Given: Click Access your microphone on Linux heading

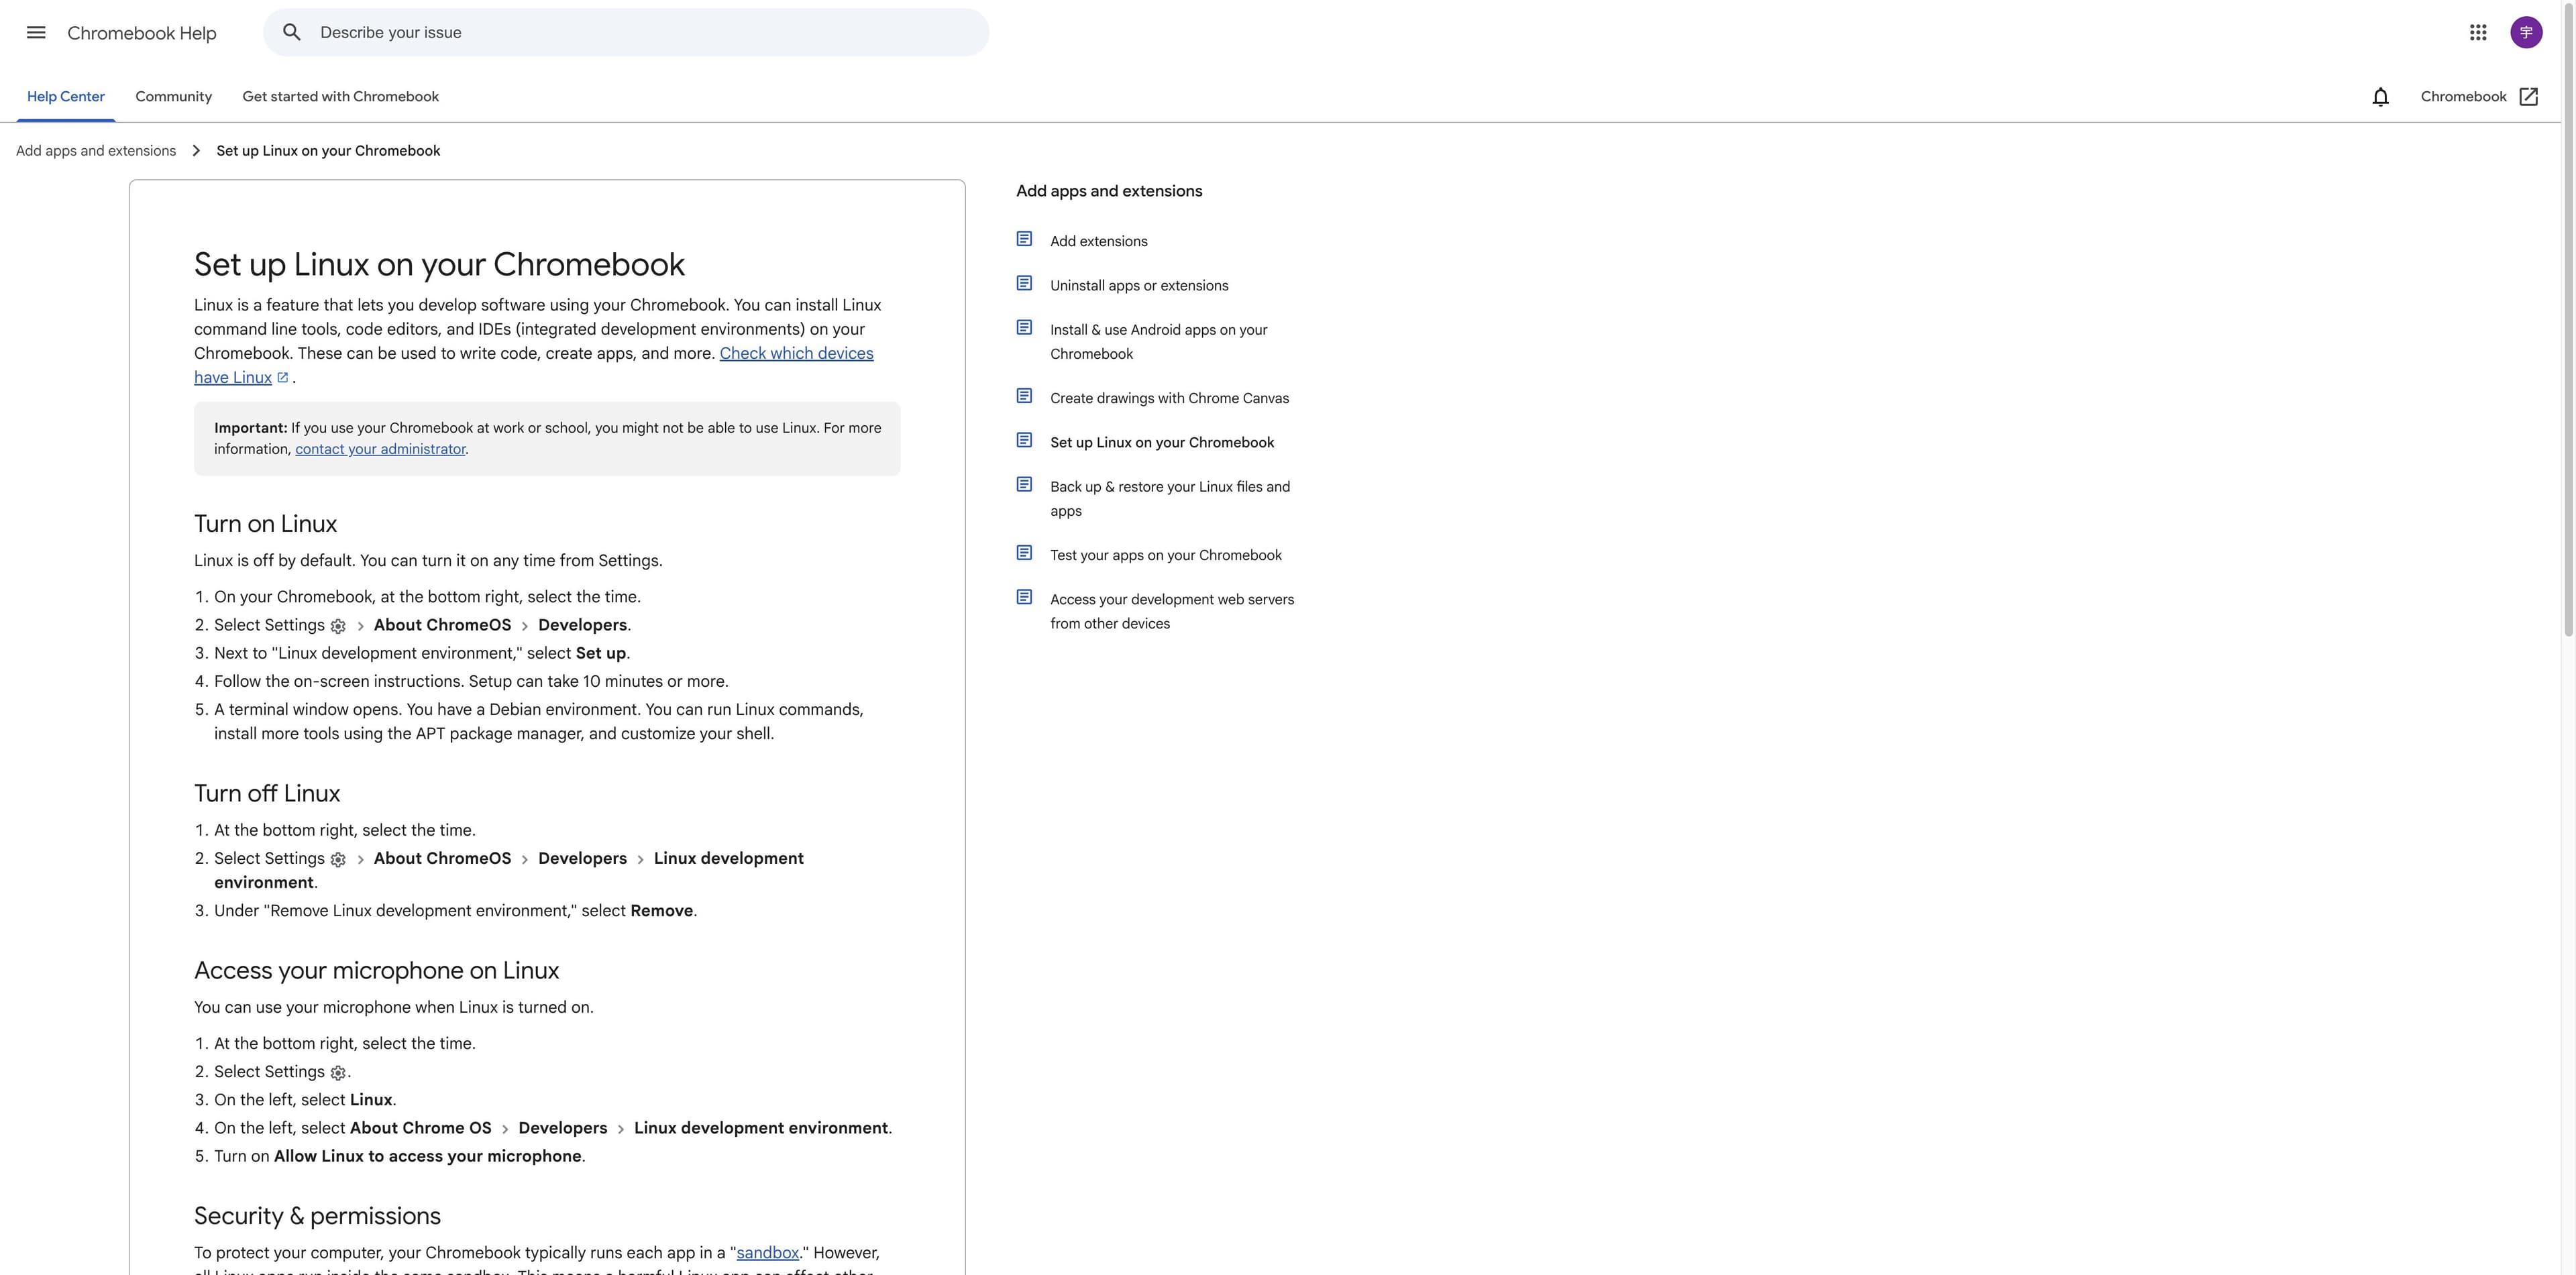Looking at the screenshot, I should click(x=376, y=971).
